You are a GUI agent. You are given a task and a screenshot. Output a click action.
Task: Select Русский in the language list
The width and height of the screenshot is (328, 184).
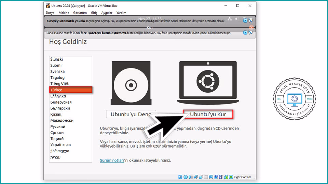pos(70,126)
